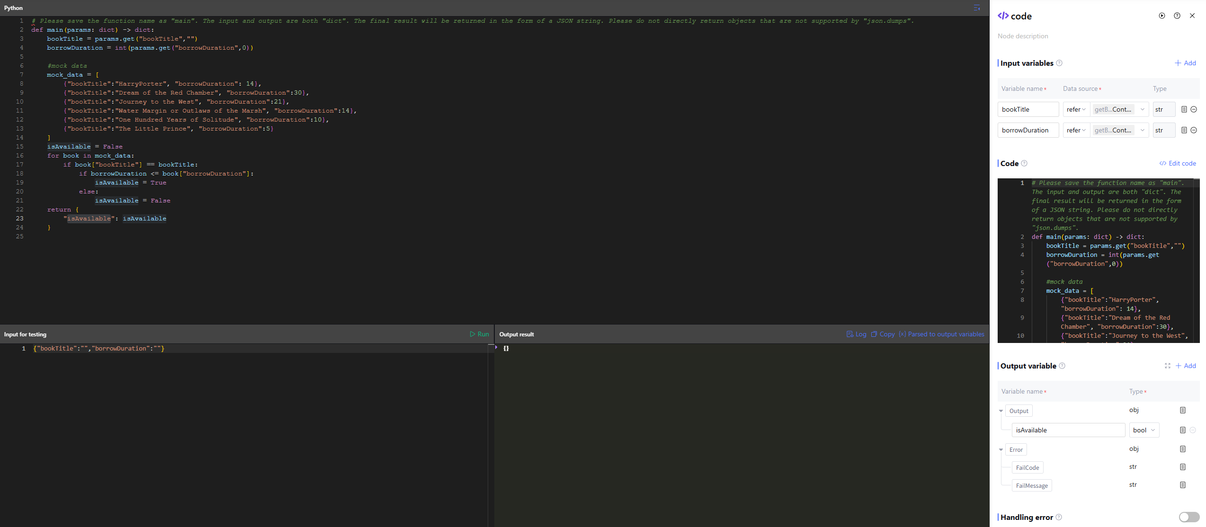Click Copy in output result
1206x527 pixels.
coord(883,334)
